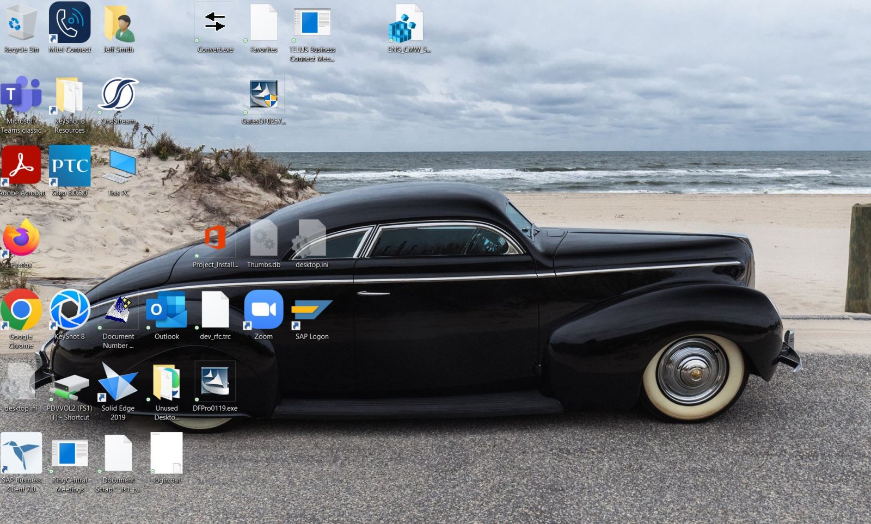Select the This PC icon

(x=119, y=167)
